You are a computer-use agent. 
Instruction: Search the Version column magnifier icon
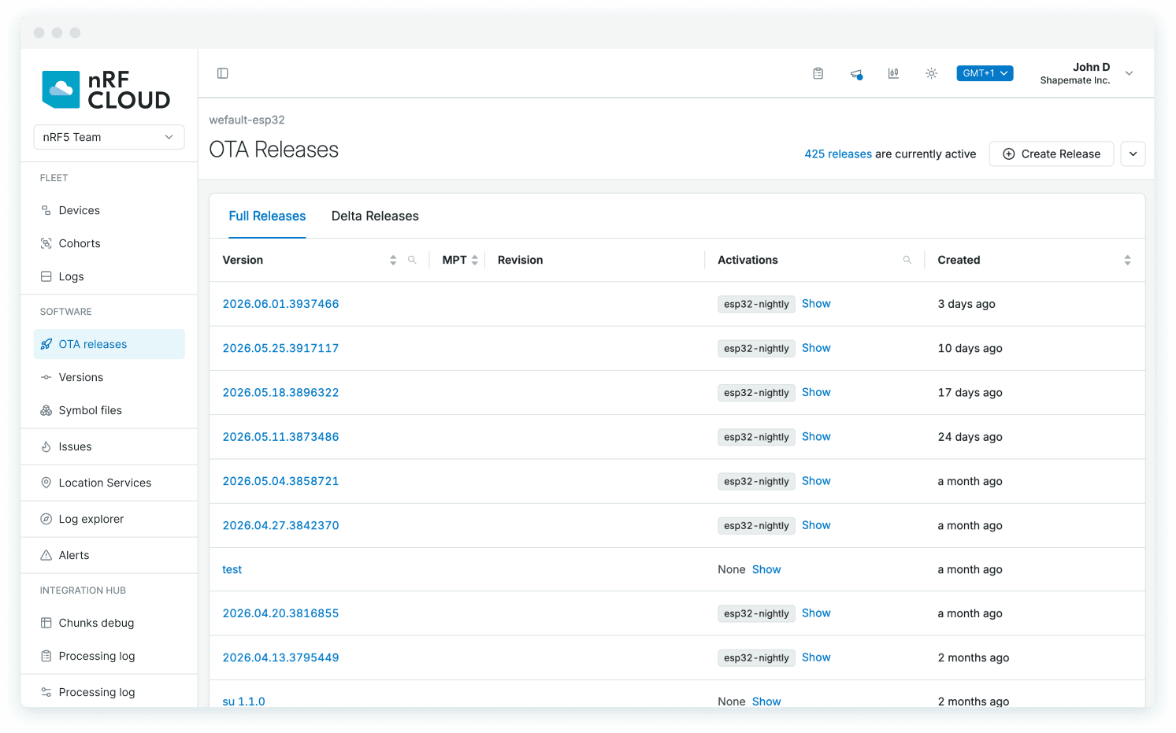point(412,260)
